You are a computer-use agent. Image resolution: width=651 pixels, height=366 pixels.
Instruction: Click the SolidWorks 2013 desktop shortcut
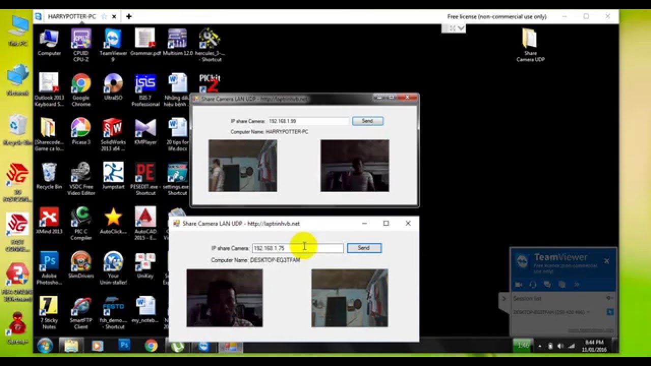[x=113, y=134]
